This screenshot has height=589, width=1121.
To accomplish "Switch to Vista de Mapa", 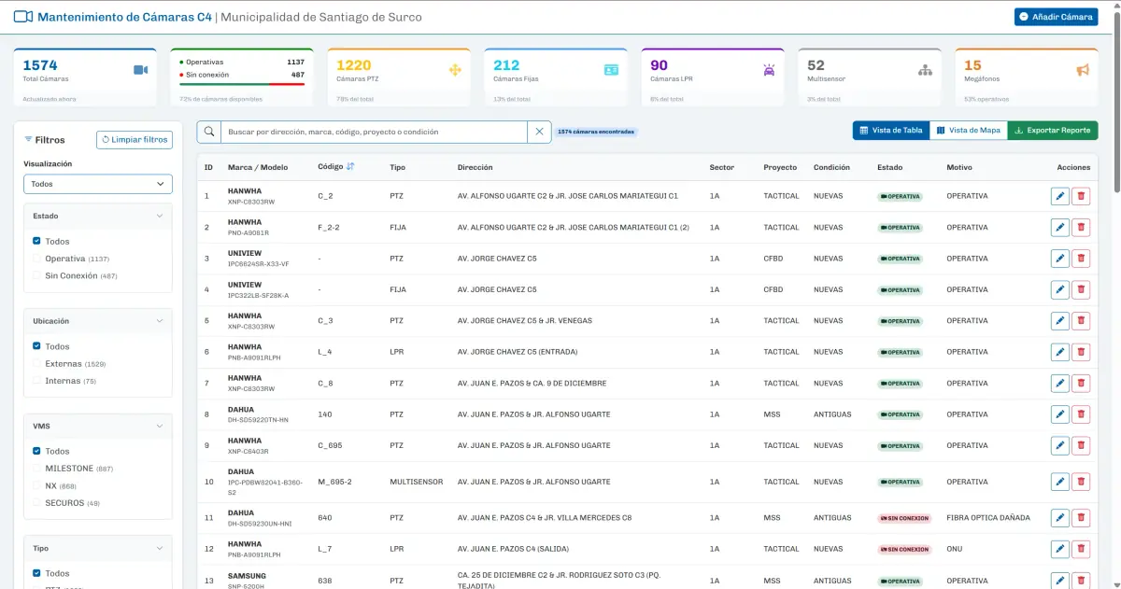I will (x=969, y=131).
